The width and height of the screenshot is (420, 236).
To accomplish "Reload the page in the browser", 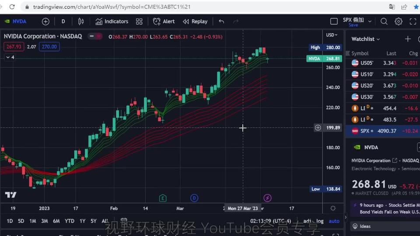I will pyautogui.click(x=12, y=7).
